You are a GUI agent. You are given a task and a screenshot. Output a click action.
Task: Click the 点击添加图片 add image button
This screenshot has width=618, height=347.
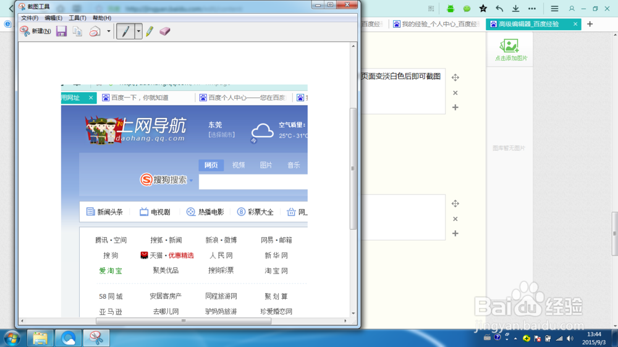pyautogui.click(x=510, y=49)
